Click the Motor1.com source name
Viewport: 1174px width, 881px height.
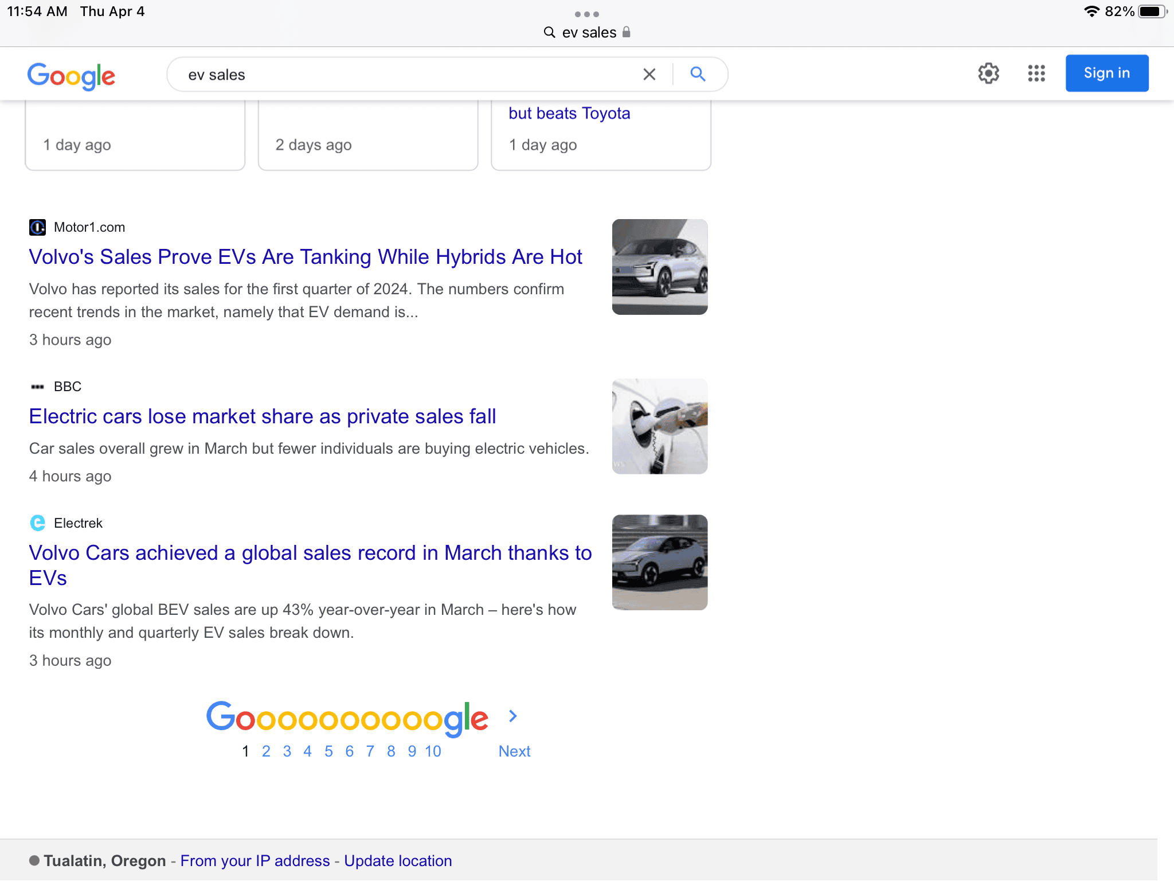[x=89, y=227]
